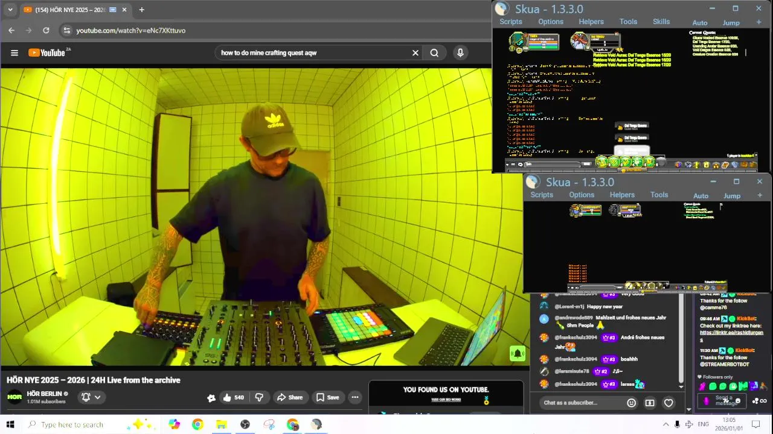Screen dimensions: 773x434
Task: Open Chrome from the taskbar
Action: pyautogui.click(x=197, y=424)
